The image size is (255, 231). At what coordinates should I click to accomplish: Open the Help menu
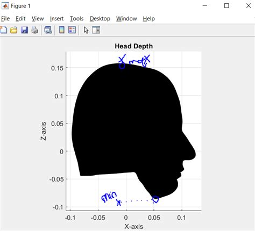148,19
